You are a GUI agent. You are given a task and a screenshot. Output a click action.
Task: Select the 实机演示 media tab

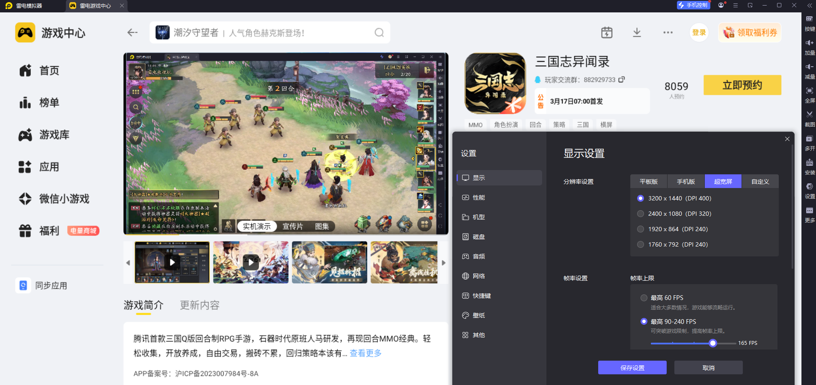257,226
